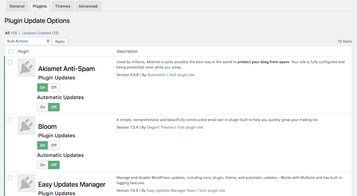
Task: Enable Bloom Automatic Updates On
Action: (42, 165)
